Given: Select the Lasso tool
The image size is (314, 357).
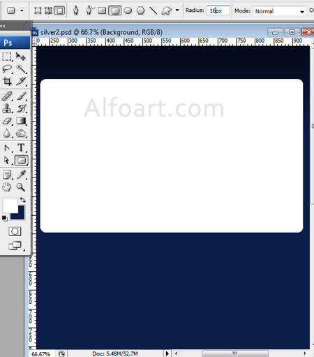Looking at the screenshot, I should pyautogui.click(x=7, y=69).
